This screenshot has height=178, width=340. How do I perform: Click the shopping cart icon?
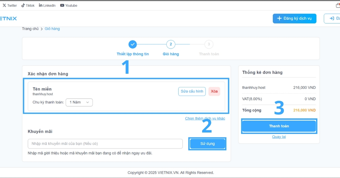coord(337,5)
